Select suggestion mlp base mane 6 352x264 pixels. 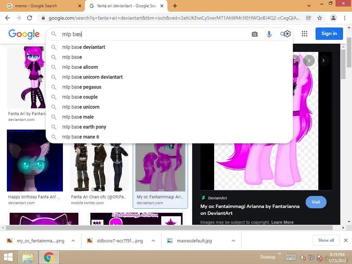click(169, 137)
